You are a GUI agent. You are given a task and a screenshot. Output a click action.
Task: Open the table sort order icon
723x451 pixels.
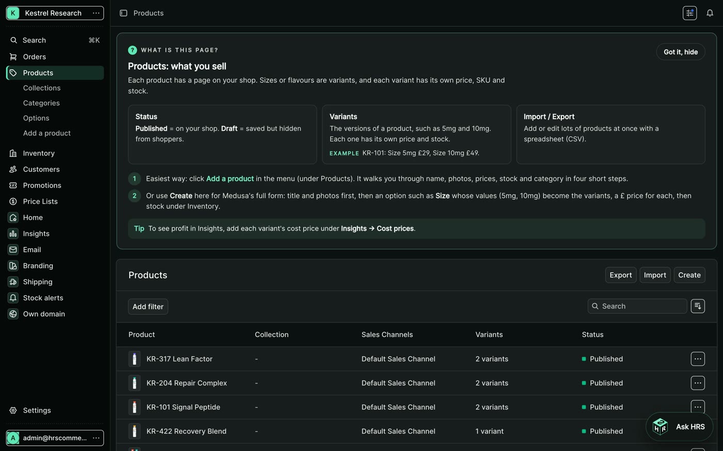[698, 306]
